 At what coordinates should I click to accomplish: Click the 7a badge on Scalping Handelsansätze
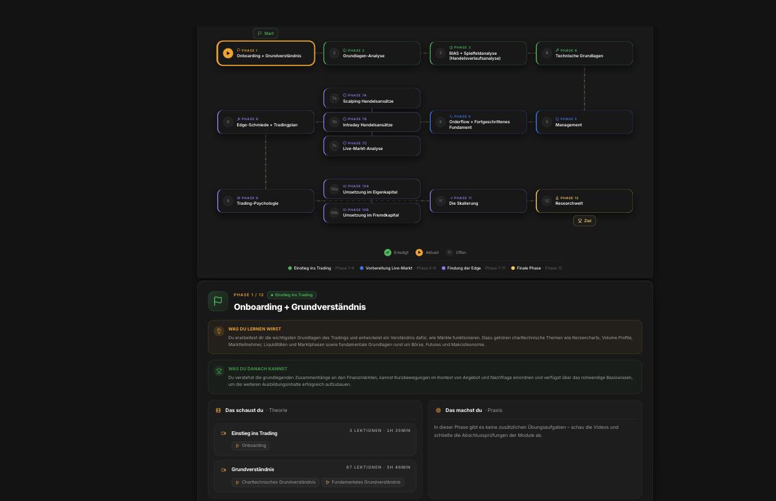tap(334, 98)
